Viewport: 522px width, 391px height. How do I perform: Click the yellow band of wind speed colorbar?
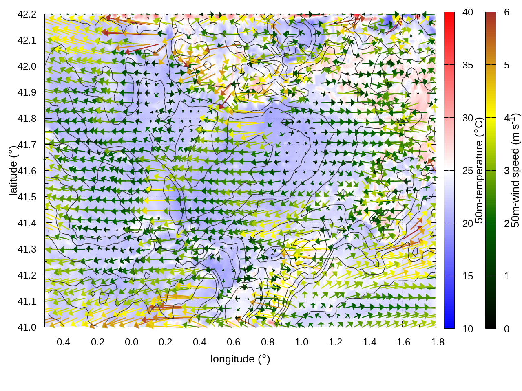[x=491, y=118]
